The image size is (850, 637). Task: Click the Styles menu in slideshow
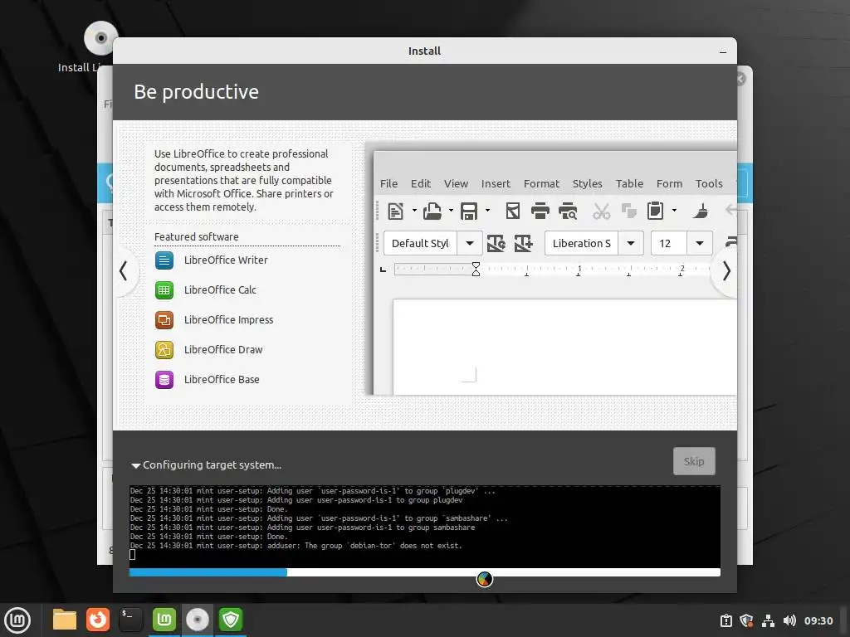[588, 183]
